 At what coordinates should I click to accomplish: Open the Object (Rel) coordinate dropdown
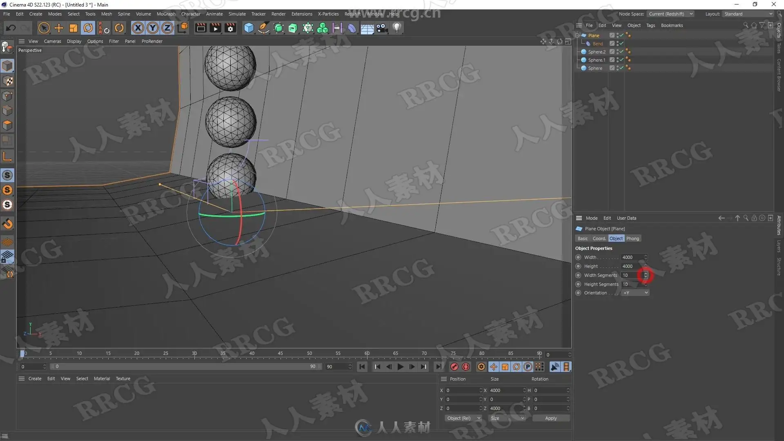click(463, 418)
